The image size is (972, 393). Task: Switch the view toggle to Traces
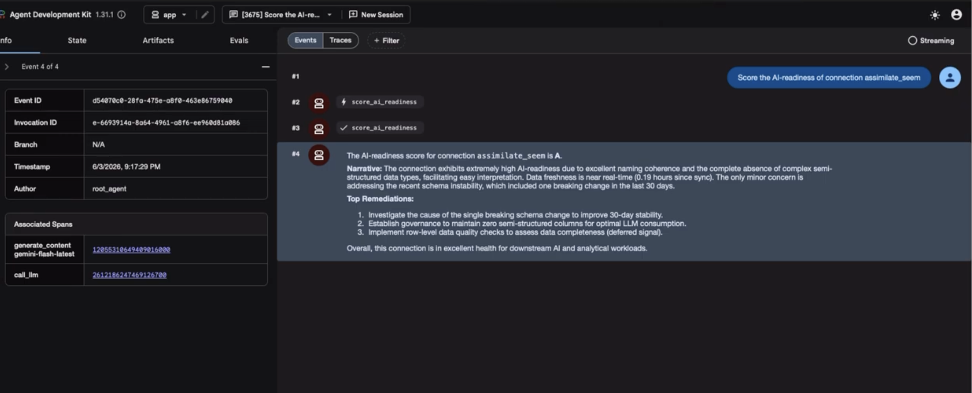[x=340, y=40]
